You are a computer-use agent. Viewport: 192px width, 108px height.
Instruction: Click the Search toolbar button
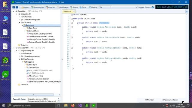point(74,7)
